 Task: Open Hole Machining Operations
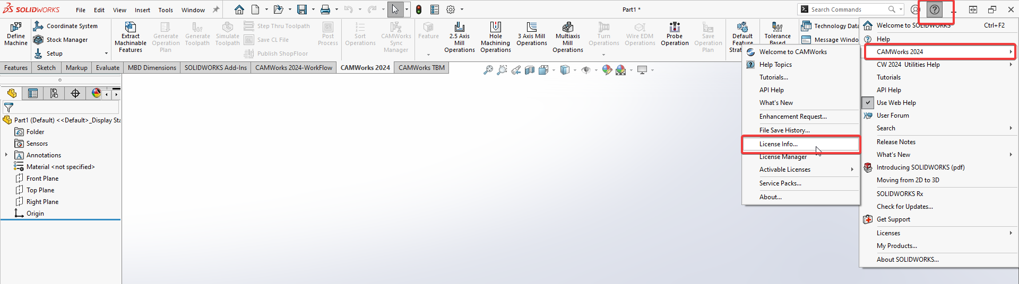[496, 37]
